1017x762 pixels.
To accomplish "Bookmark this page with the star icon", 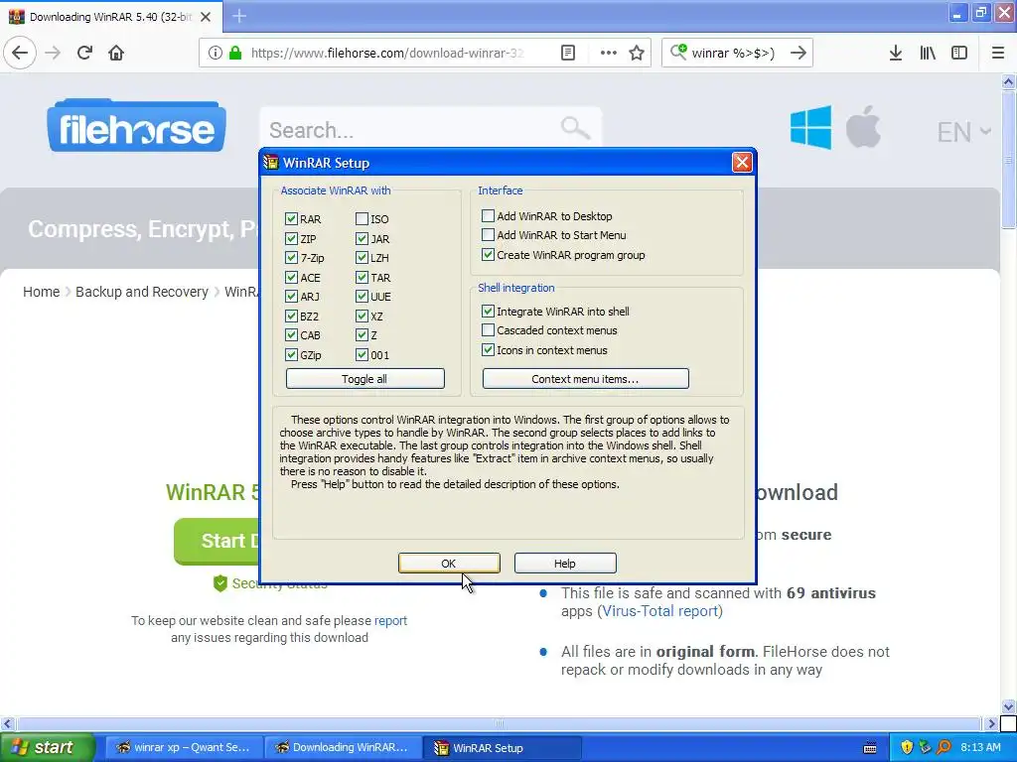I will click(x=637, y=53).
